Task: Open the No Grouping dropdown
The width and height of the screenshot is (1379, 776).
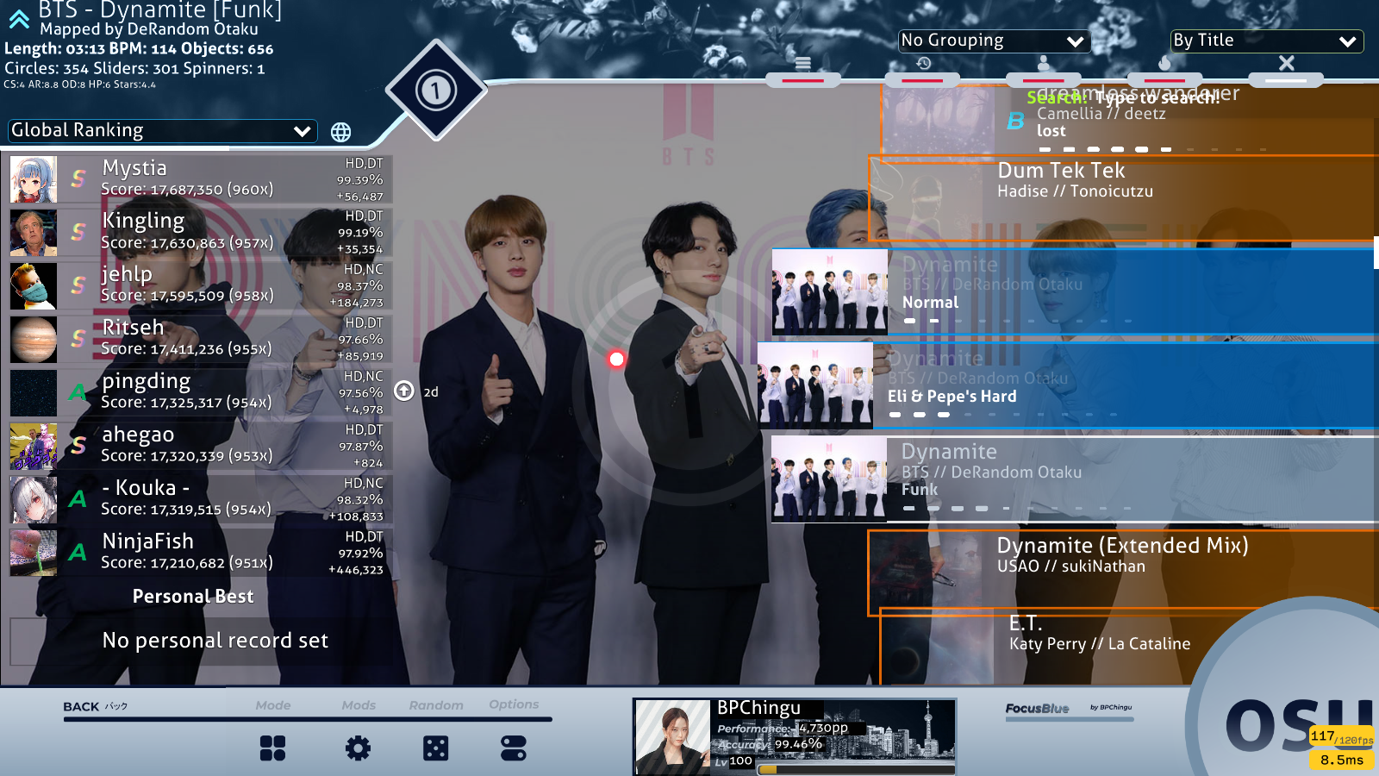Action: [994, 41]
